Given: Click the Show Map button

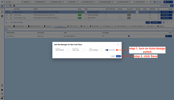Looking at the screenshot, I should click(x=158, y=2).
